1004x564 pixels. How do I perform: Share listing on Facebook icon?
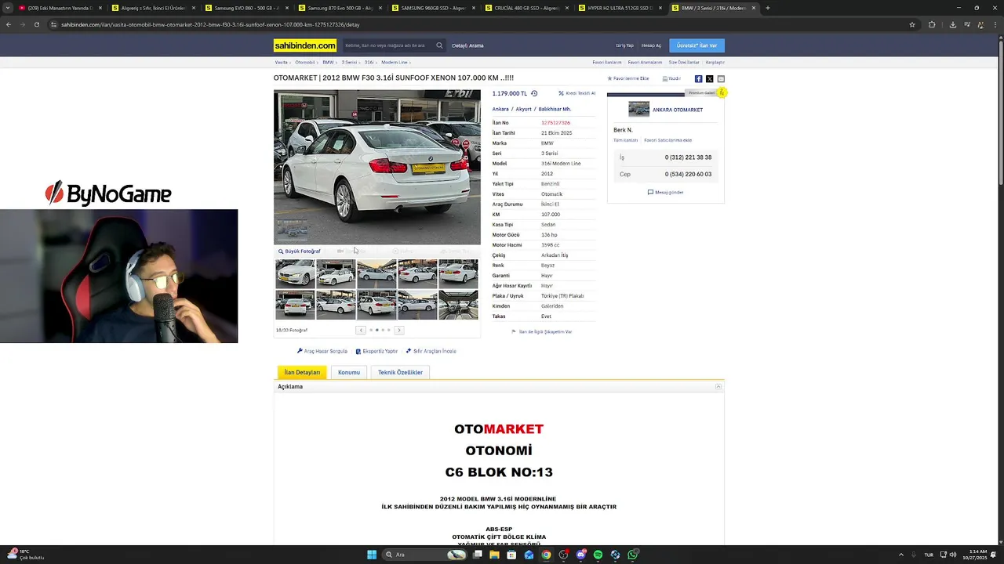click(x=698, y=79)
